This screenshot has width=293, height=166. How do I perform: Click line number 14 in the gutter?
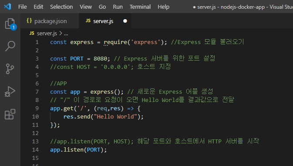pyautogui.click(x=35, y=150)
